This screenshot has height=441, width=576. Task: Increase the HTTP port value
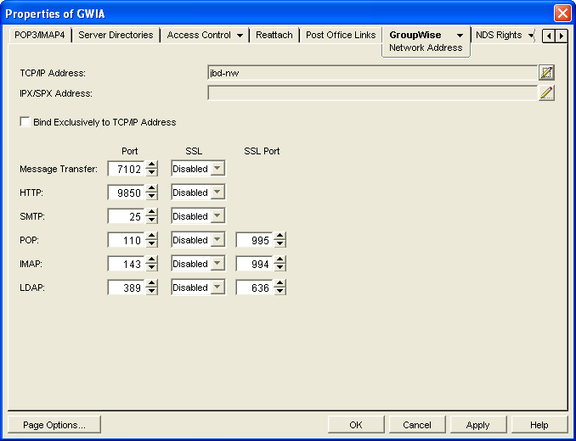[x=151, y=188]
